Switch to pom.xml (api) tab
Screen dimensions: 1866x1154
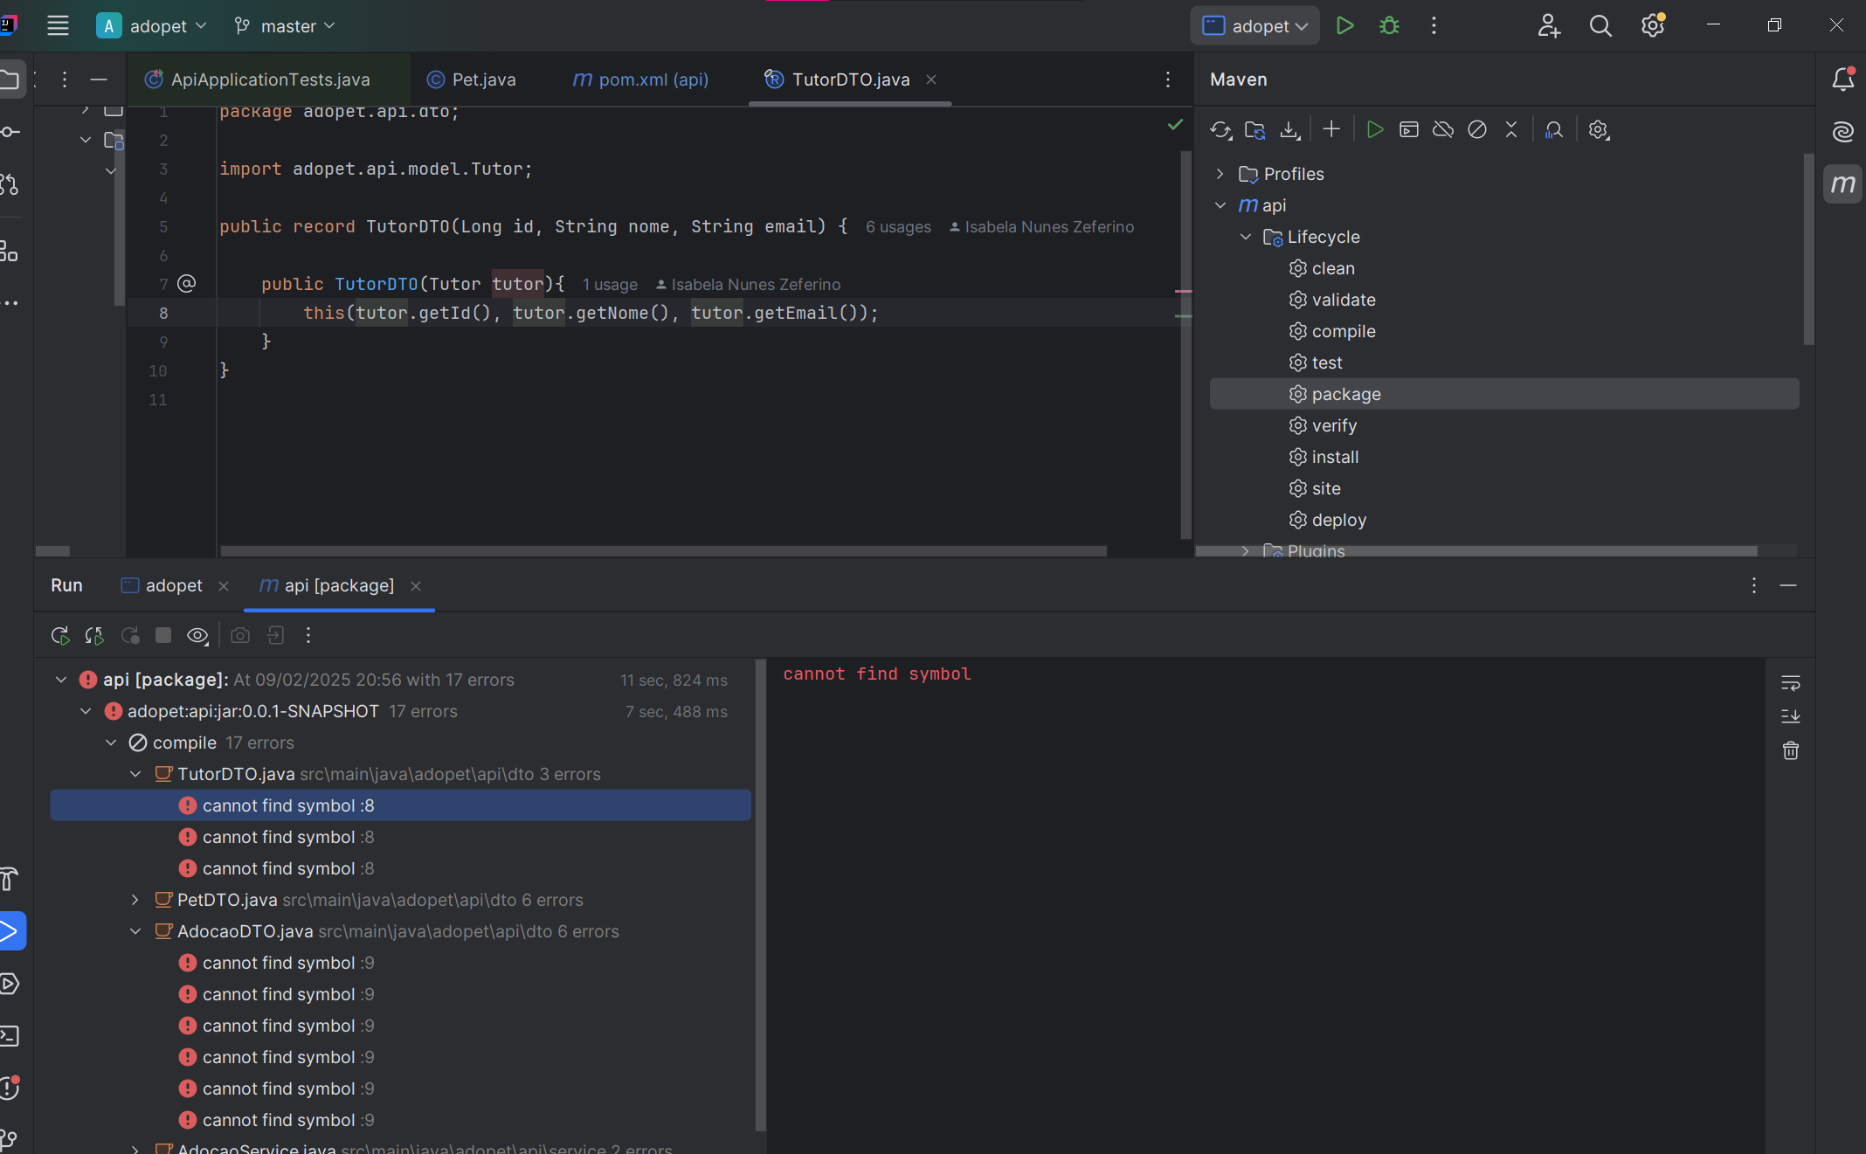tap(640, 79)
